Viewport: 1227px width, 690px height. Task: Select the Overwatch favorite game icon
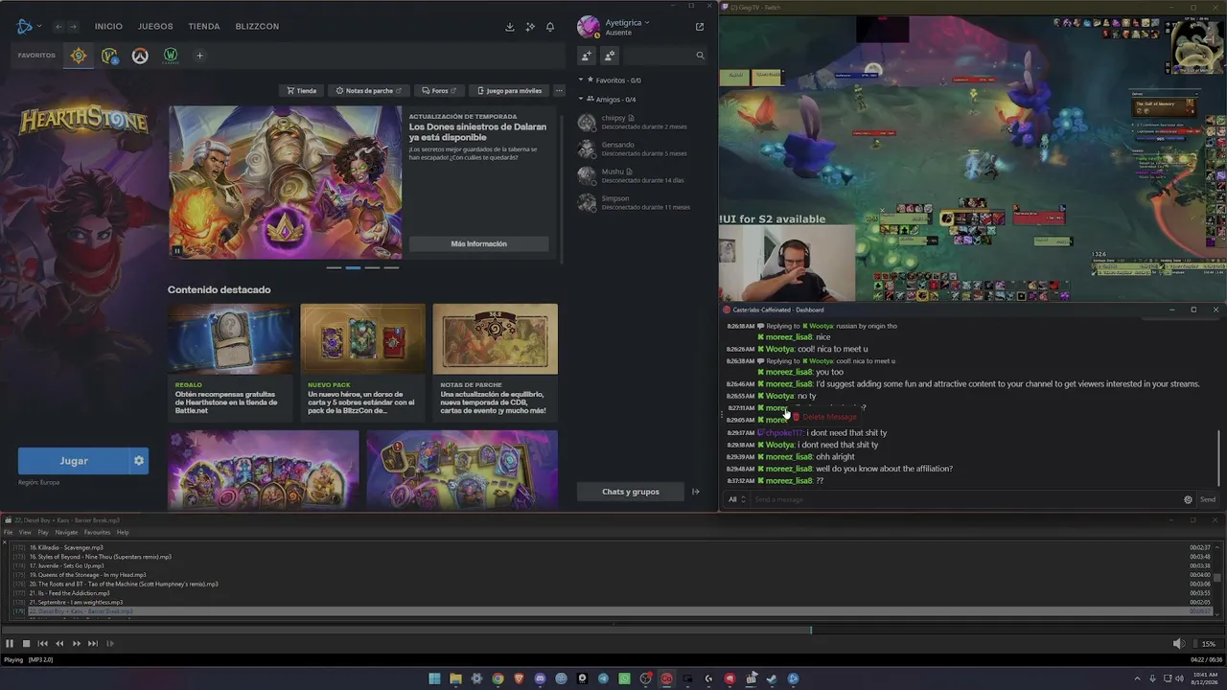coord(140,56)
